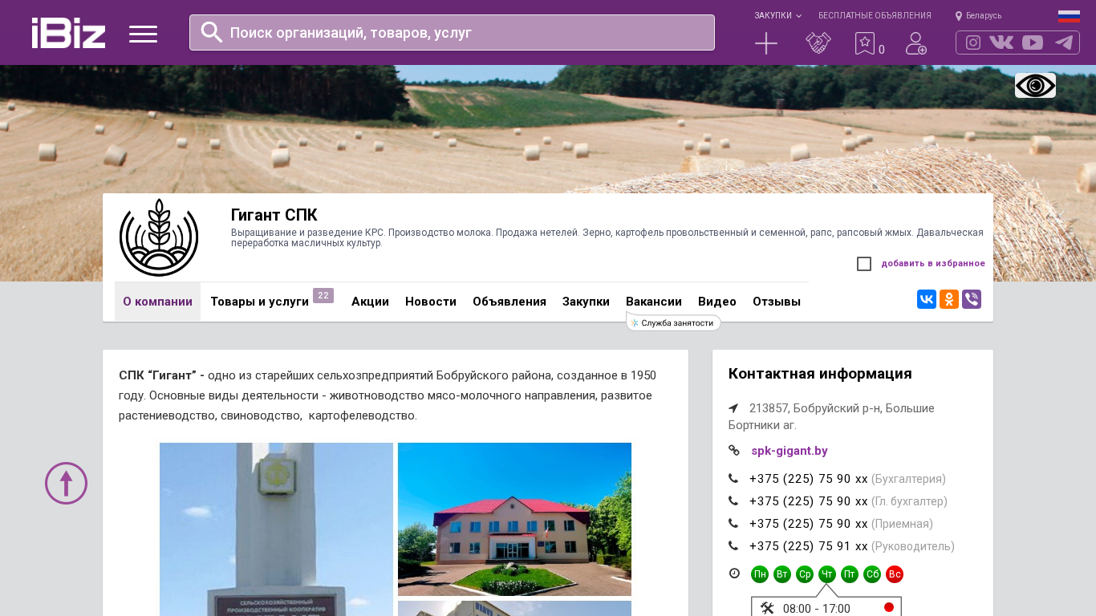Click the clock working-hours icon
Viewport: 1096px width, 616px height.
(734, 573)
